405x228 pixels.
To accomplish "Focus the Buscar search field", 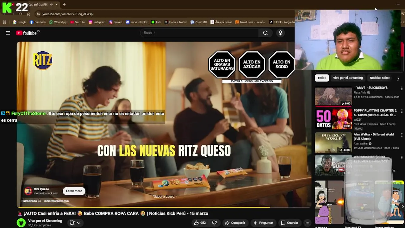I will [x=199, y=33].
